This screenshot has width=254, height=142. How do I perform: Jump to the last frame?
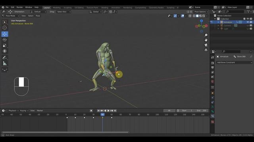tap(115, 110)
